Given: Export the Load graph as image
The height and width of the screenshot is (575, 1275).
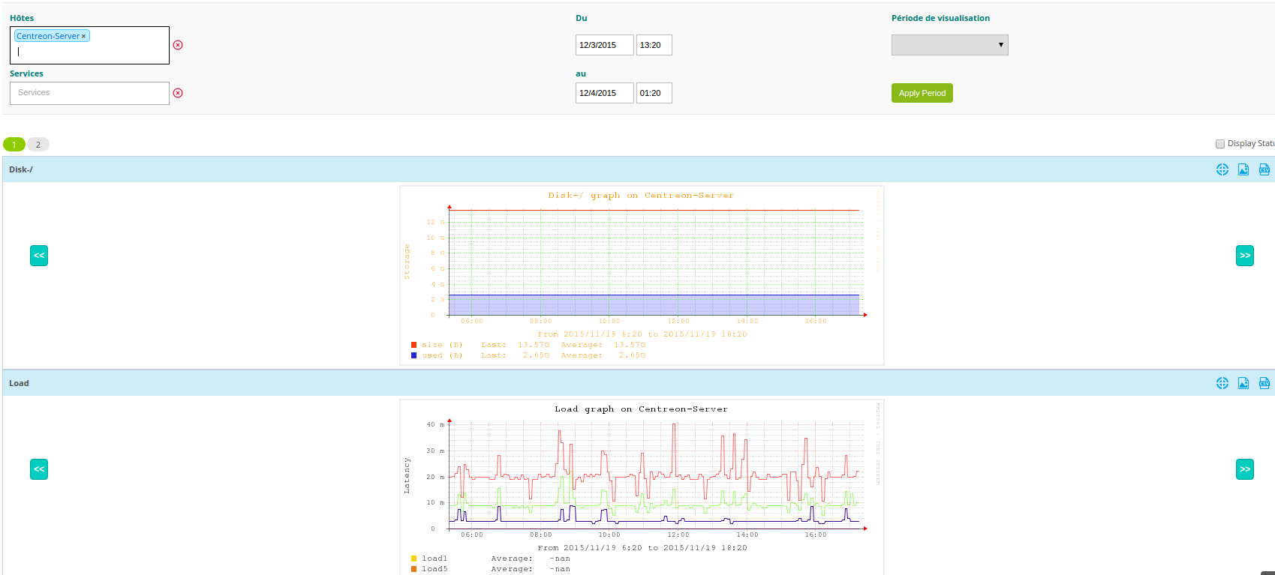Looking at the screenshot, I should click(x=1243, y=383).
